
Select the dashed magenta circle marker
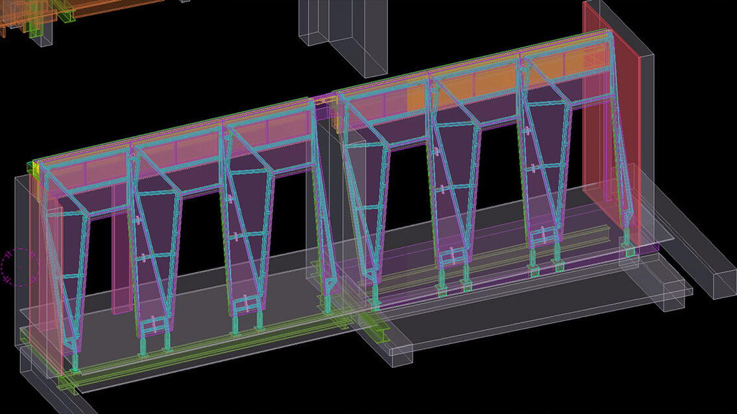pos(19,267)
